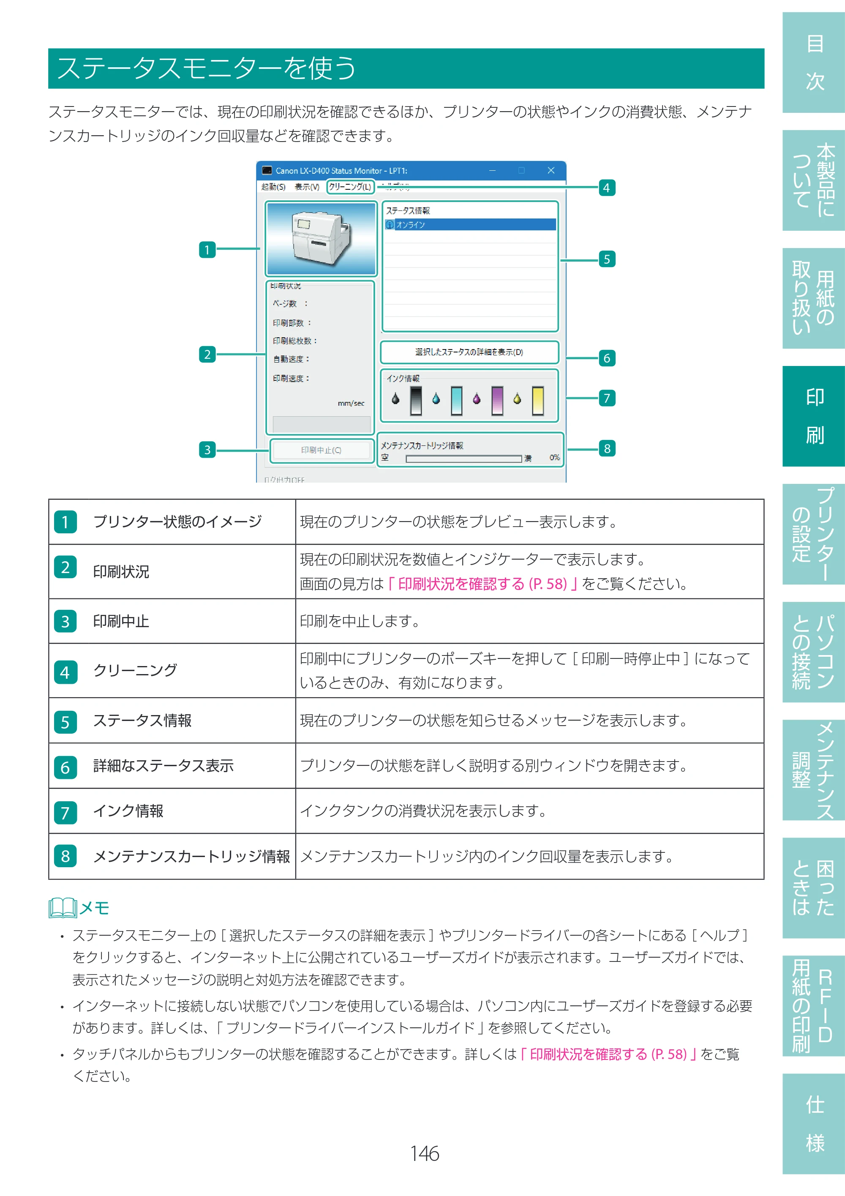
Task: Click the black ink droplet icon
Action: [x=395, y=399]
